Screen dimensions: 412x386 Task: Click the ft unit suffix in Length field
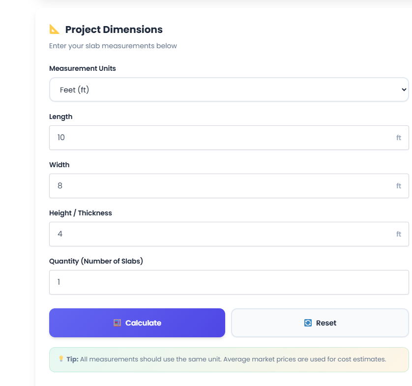[399, 138]
